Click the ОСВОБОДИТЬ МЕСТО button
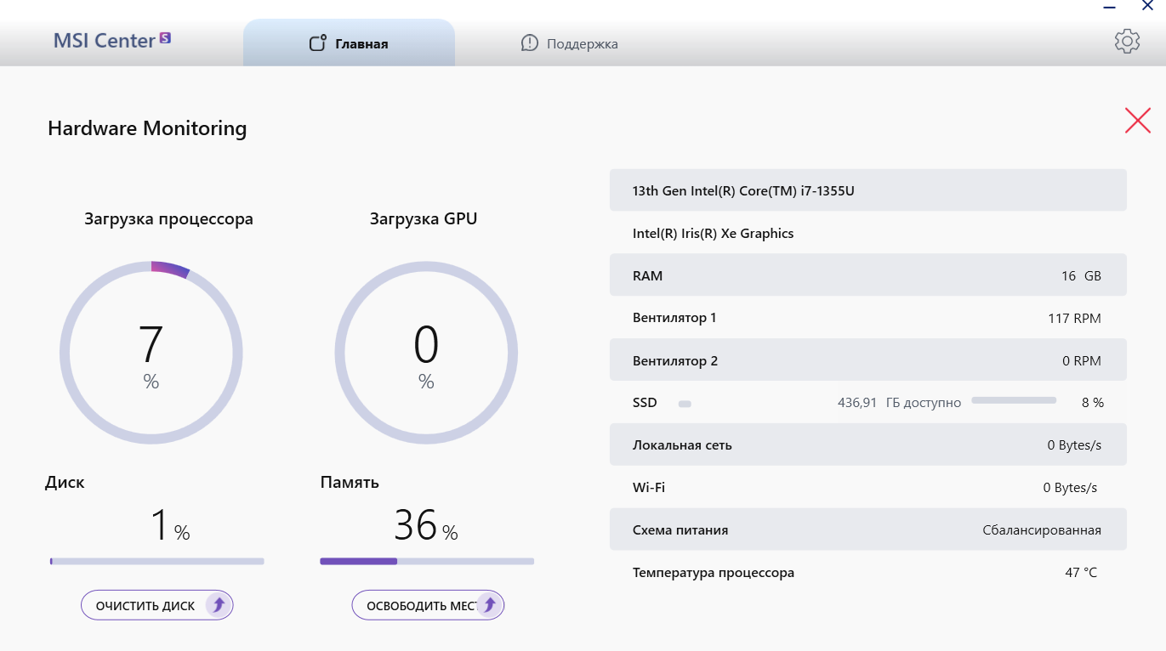Viewport: 1166px width, 651px height. [428, 605]
